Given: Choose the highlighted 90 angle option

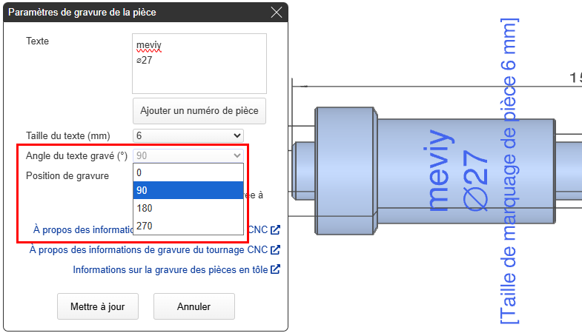Looking at the screenshot, I should (x=188, y=190).
